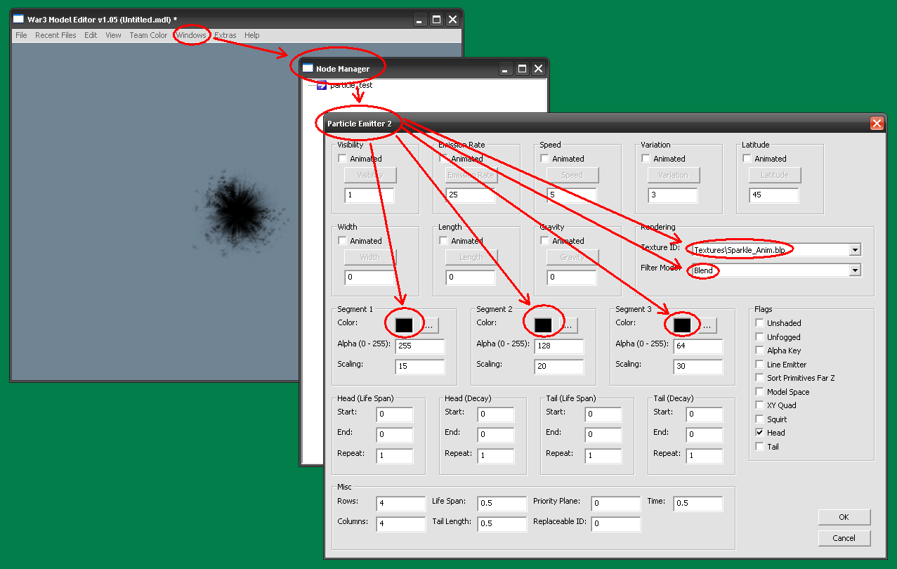897x569 pixels.
Task: Click the Rows field in Misc
Action: (401, 504)
